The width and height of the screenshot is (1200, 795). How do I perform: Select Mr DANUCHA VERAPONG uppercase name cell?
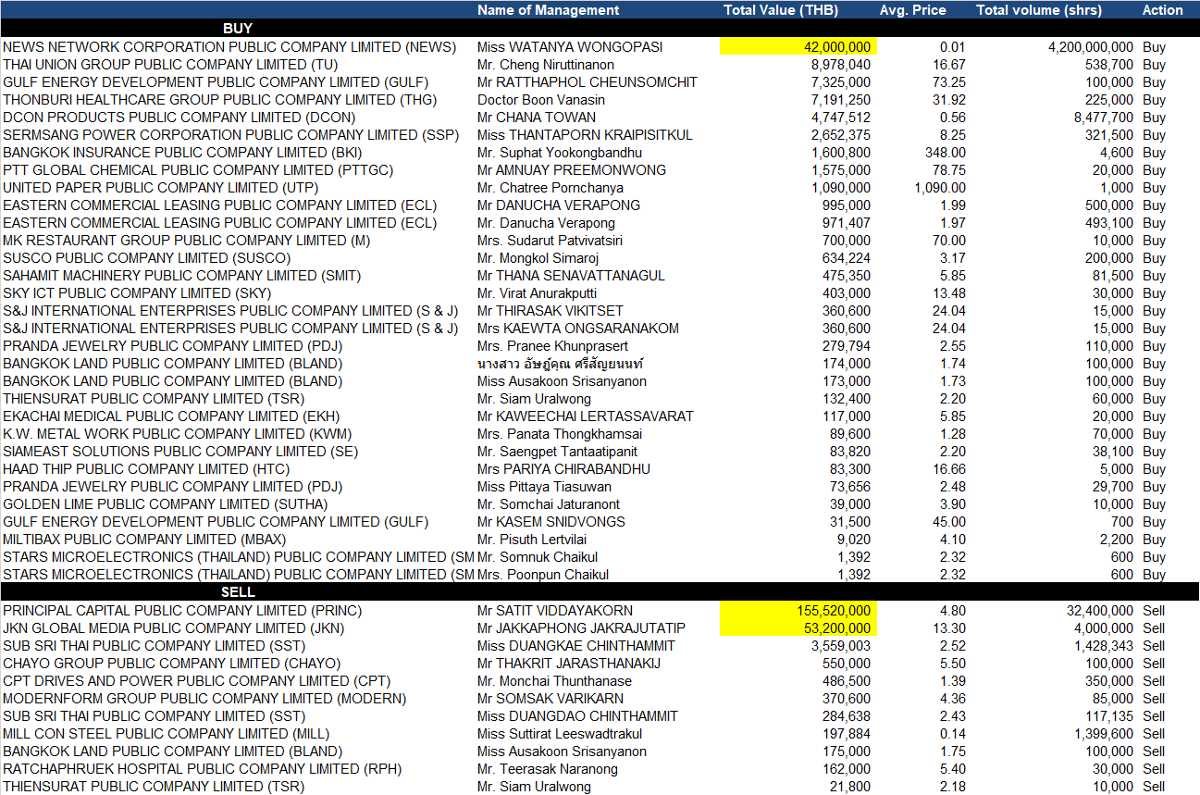(559, 205)
